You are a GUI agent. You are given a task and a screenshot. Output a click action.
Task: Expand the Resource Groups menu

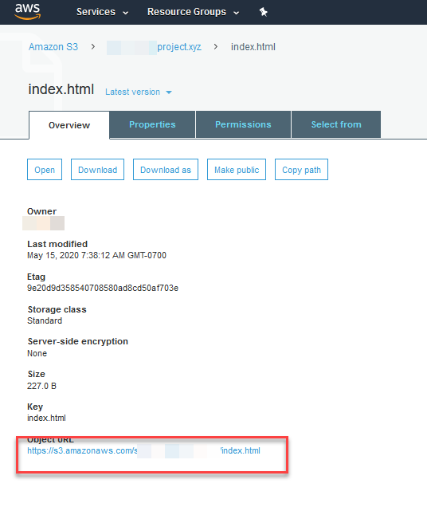tap(194, 12)
